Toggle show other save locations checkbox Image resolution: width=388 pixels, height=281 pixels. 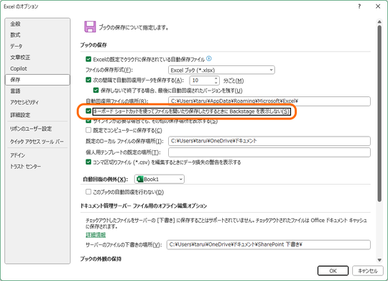(x=88, y=121)
